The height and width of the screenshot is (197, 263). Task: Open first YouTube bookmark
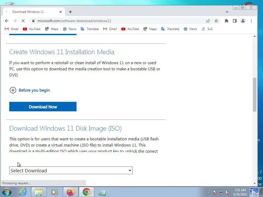pos(32,29)
